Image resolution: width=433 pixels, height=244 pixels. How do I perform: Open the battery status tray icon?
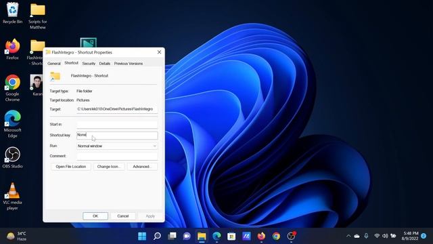(x=393, y=236)
